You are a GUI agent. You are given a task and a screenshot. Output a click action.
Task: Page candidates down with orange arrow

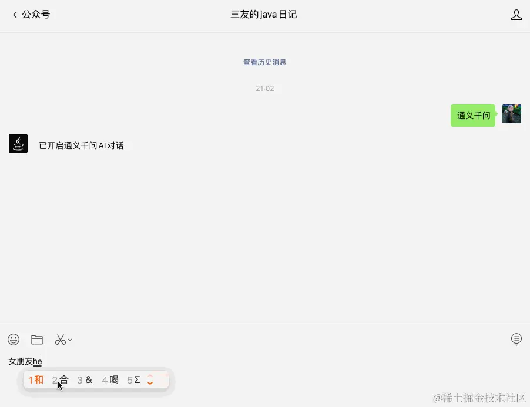pos(150,384)
